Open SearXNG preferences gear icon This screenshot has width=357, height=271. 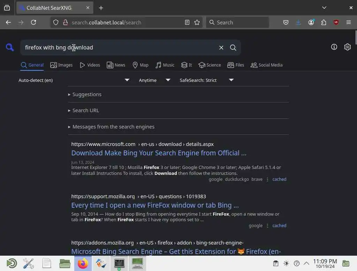(347, 47)
